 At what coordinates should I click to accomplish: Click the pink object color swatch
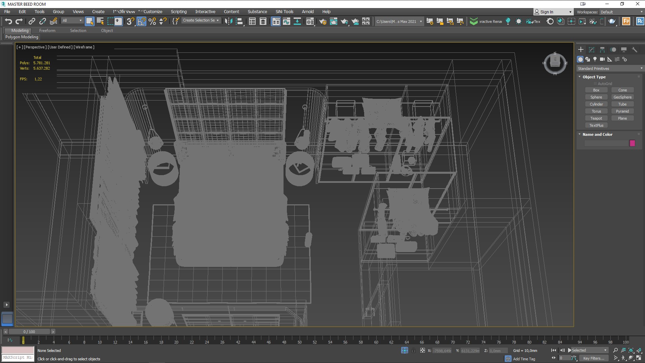[x=632, y=143]
